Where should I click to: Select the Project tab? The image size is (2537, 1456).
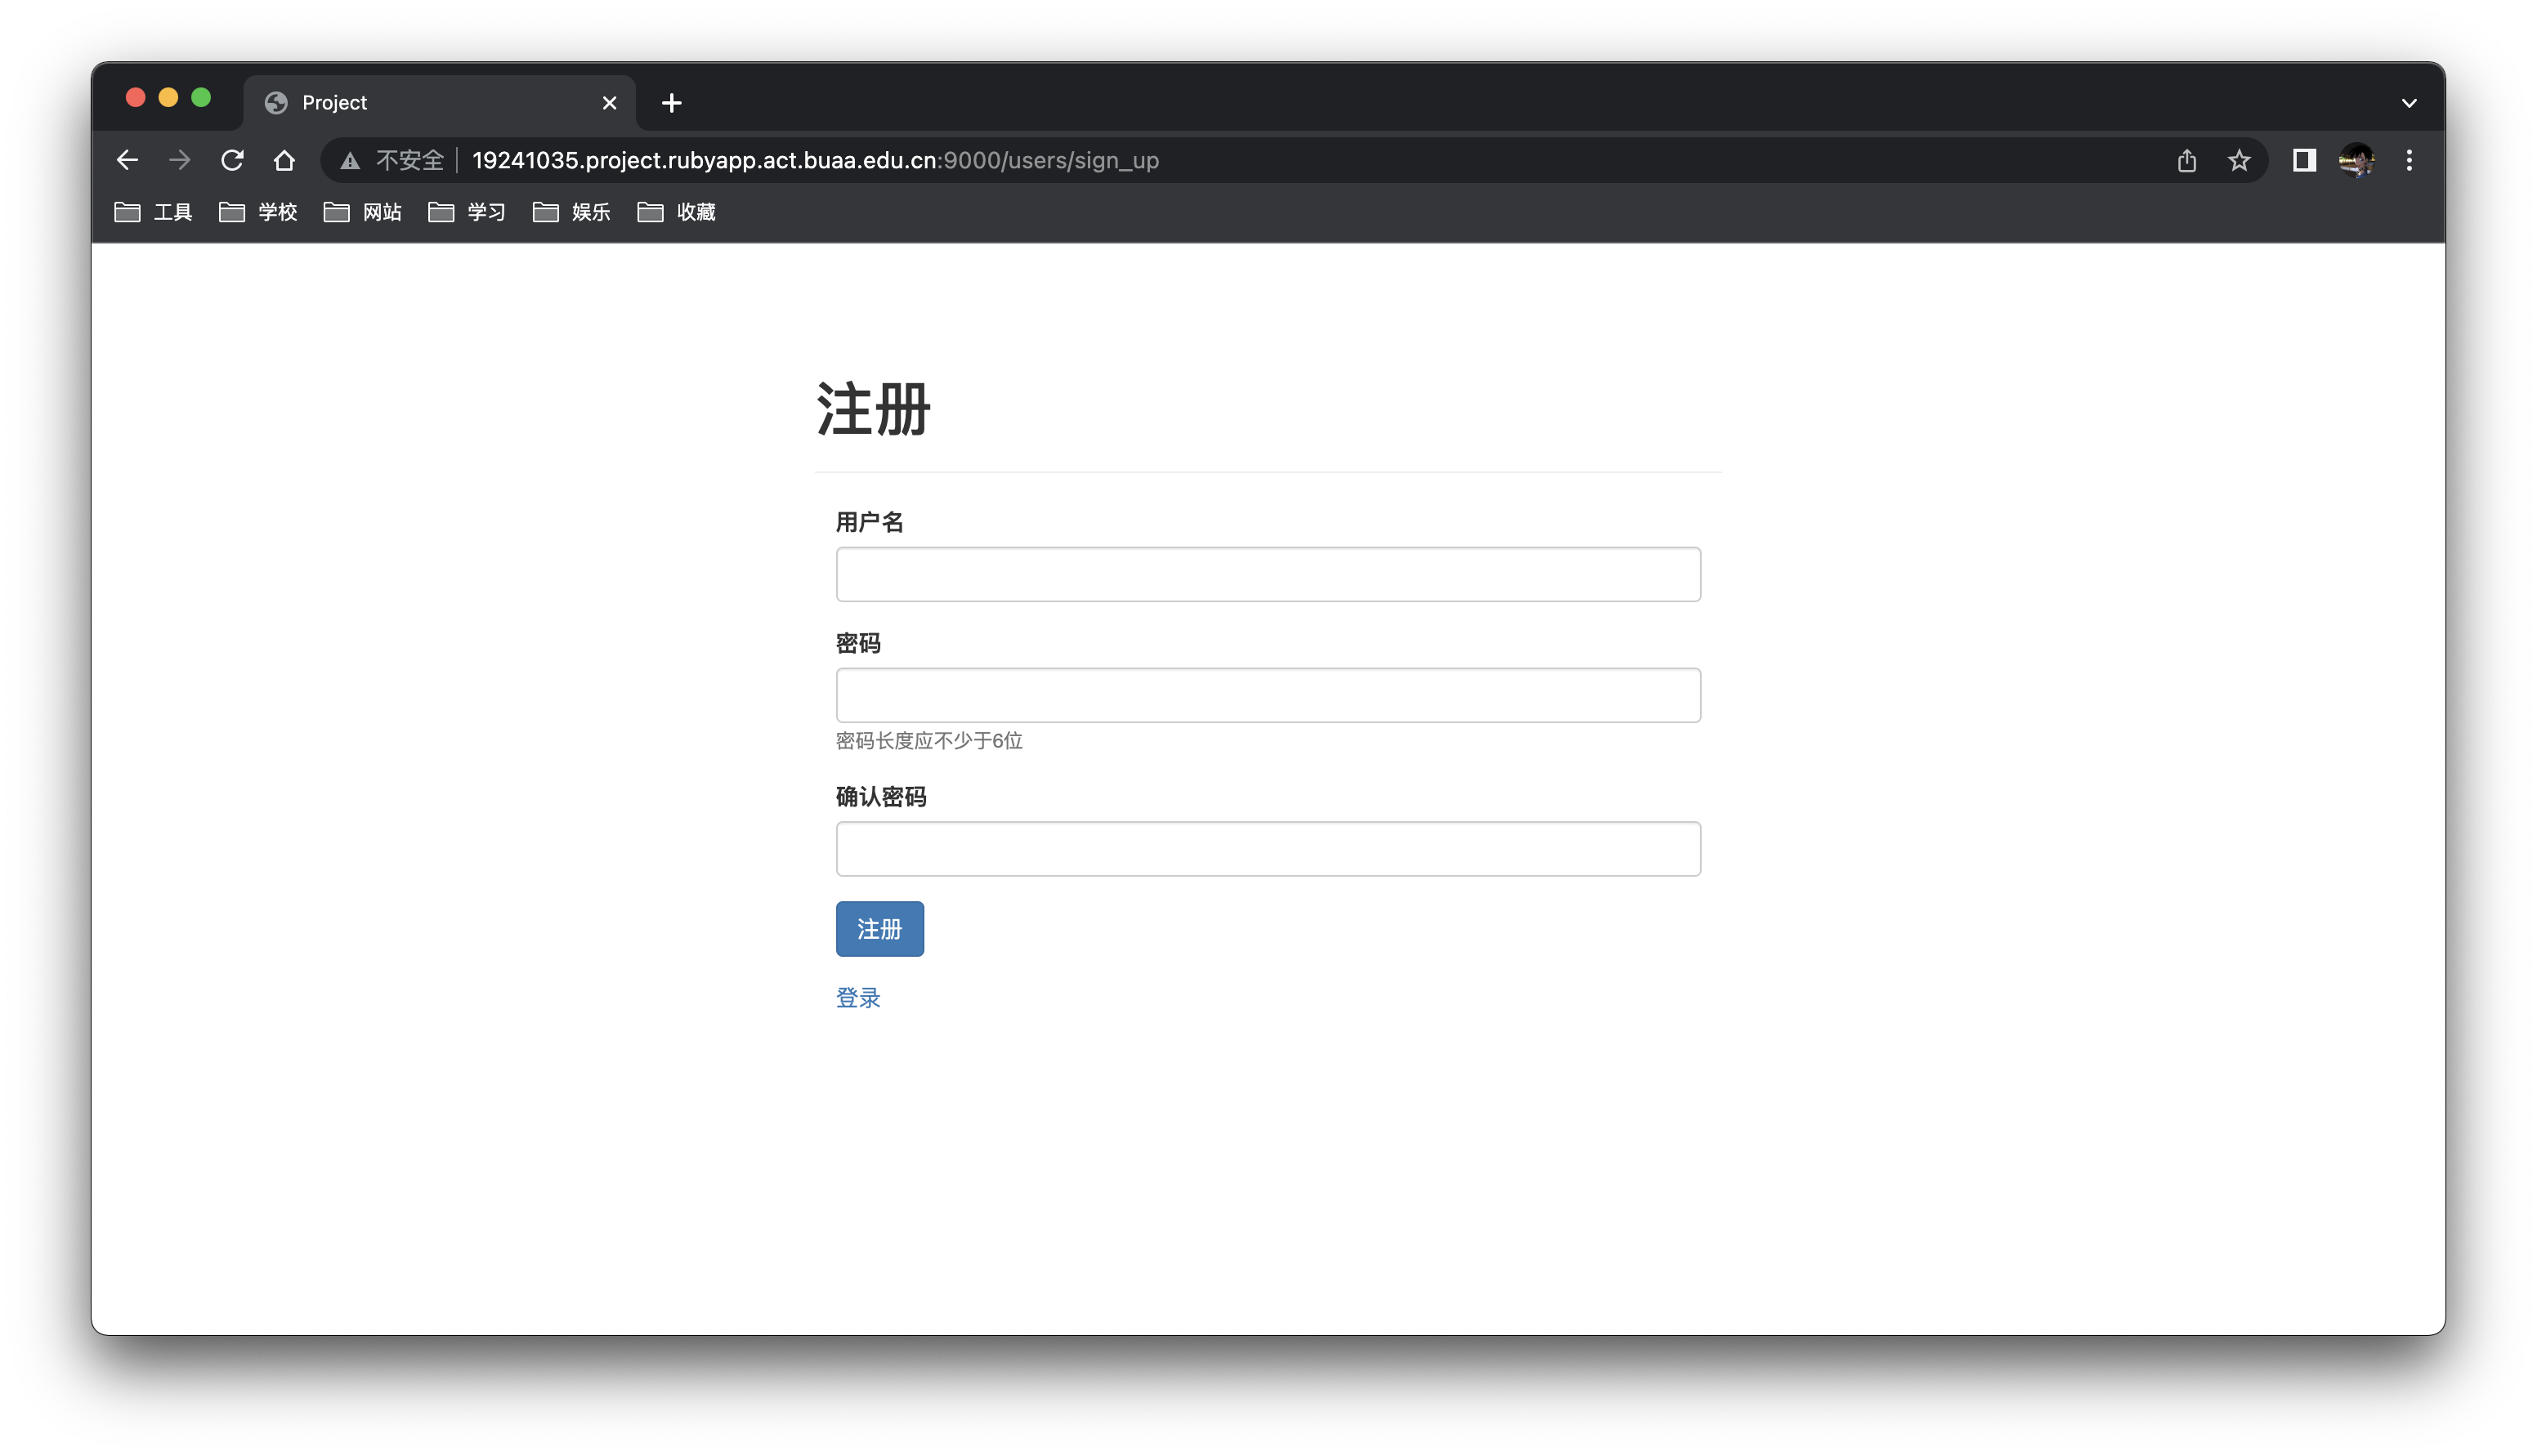pos(438,102)
